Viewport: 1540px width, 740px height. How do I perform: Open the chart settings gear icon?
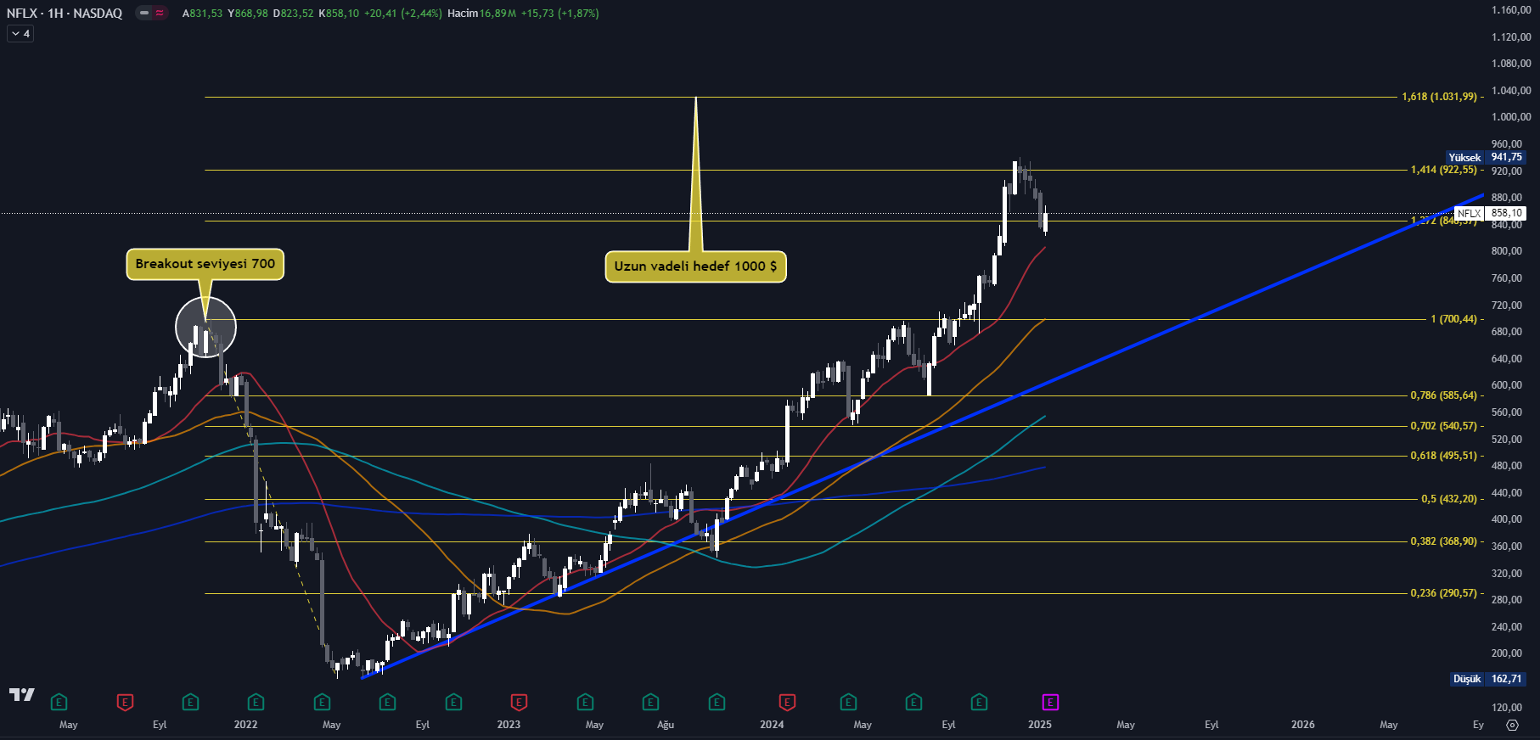(1512, 725)
